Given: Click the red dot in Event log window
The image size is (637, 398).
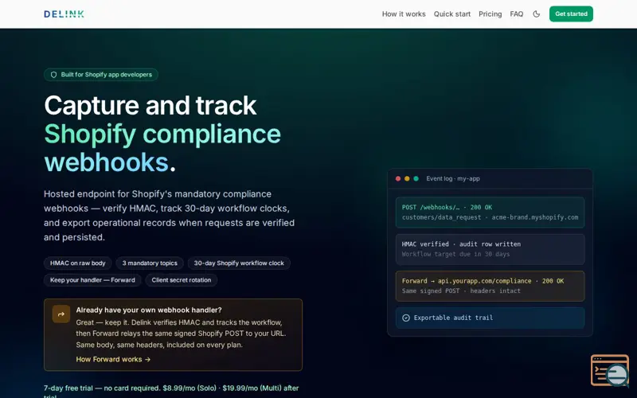Looking at the screenshot, I should (398, 178).
